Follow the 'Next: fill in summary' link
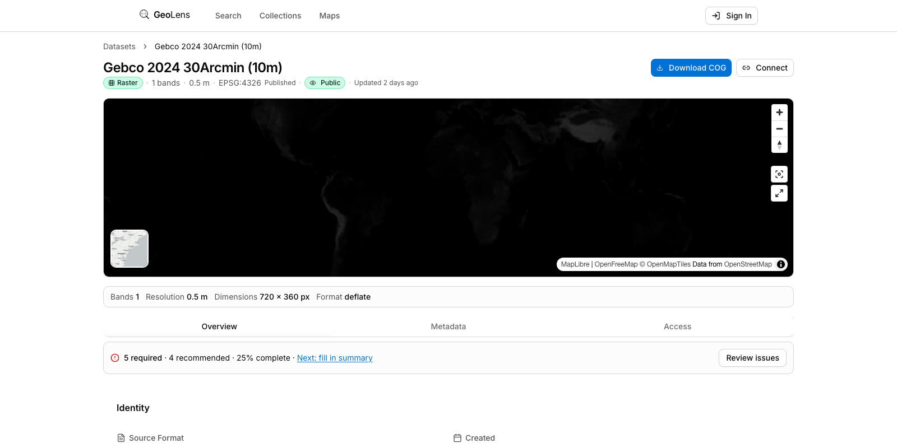 tap(335, 358)
